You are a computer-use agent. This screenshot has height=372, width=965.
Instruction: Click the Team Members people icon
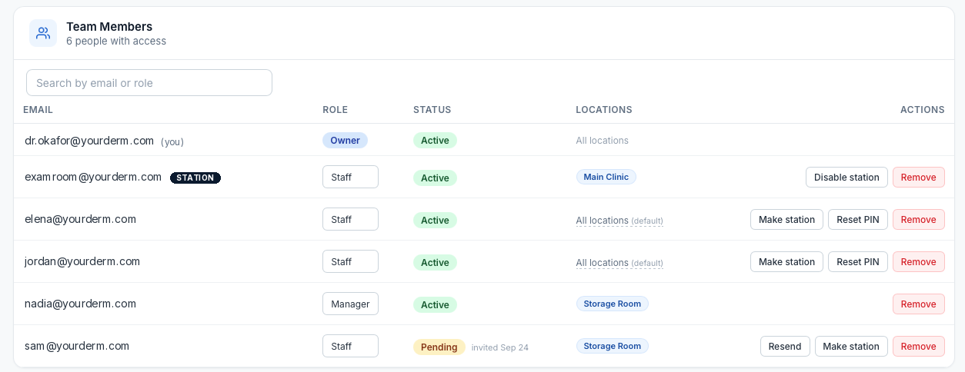coord(43,33)
